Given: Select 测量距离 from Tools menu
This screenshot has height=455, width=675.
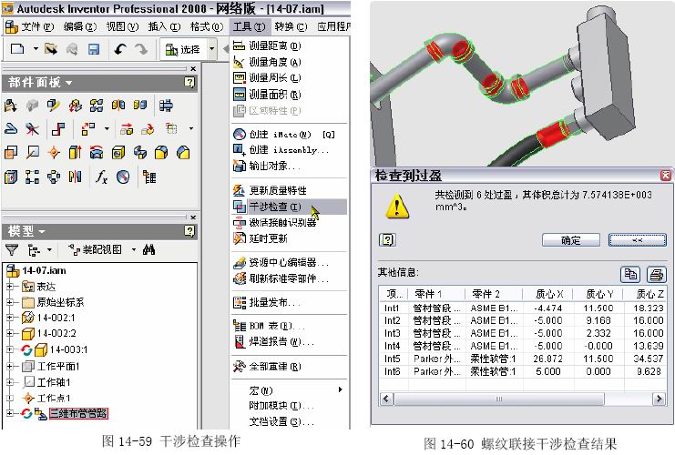Looking at the screenshot, I should 289,45.
